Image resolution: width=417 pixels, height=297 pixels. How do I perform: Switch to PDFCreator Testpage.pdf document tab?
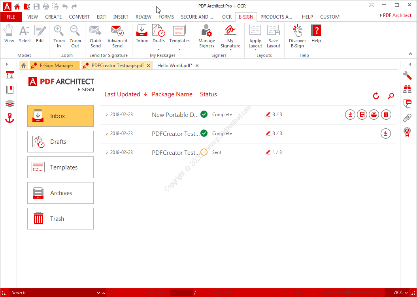[117, 66]
